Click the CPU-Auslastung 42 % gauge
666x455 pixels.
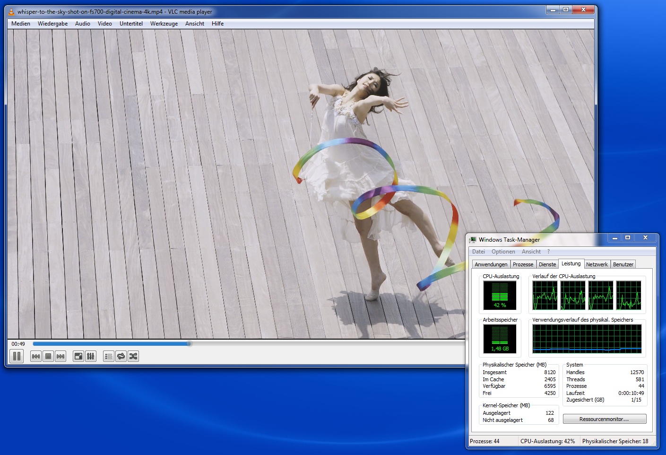point(500,295)
